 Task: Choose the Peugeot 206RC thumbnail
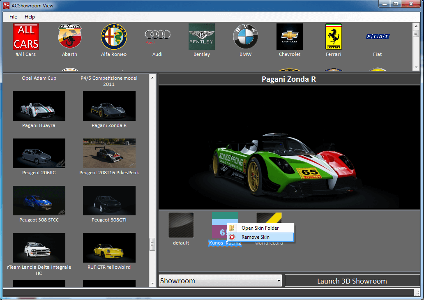click(39, 153)
